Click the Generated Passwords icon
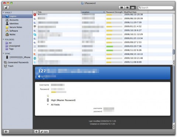Screen dimensions: 177x137 6,62
